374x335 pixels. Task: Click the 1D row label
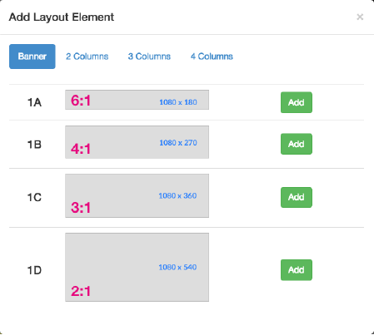click(34, 270)
